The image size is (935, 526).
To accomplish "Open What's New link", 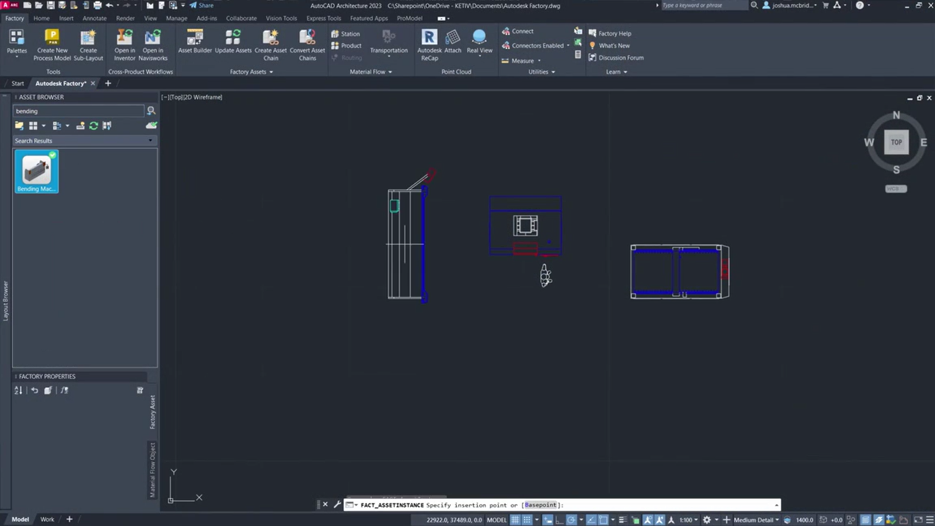I will 609,45.
